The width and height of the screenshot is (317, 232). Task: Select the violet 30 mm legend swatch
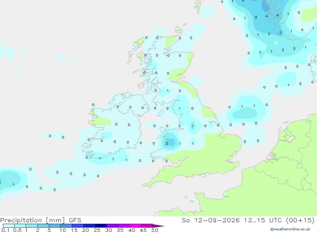pos(113,226)
